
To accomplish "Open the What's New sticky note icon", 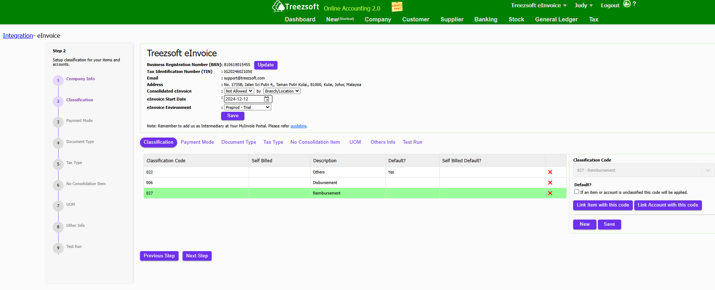I will pyautogui.click(x=397, y=7).
